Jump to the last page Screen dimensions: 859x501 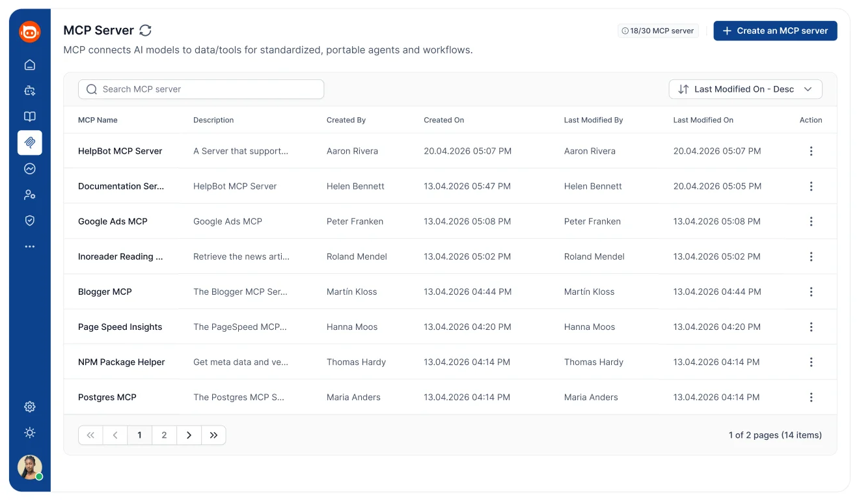point(213,435)
